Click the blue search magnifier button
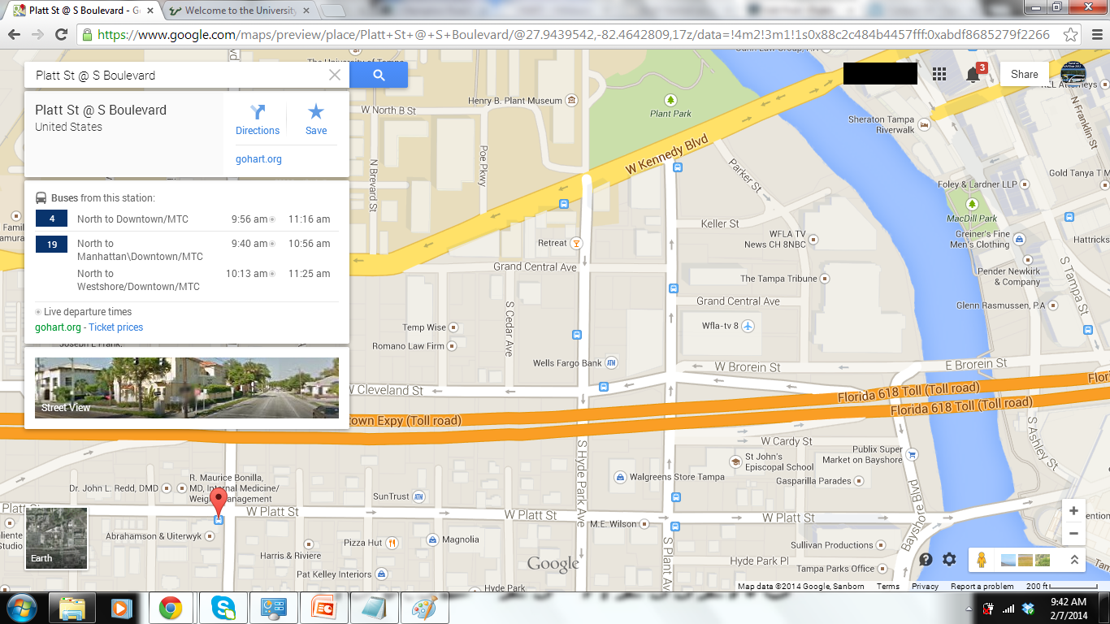1110x624 pixels. [x=379, y=75]
